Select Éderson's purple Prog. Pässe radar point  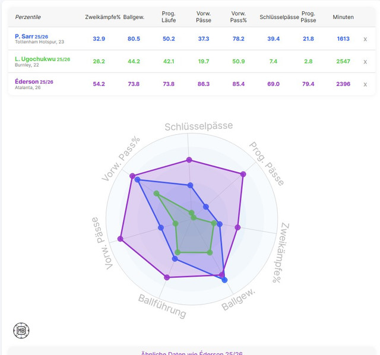click(243, 174)
